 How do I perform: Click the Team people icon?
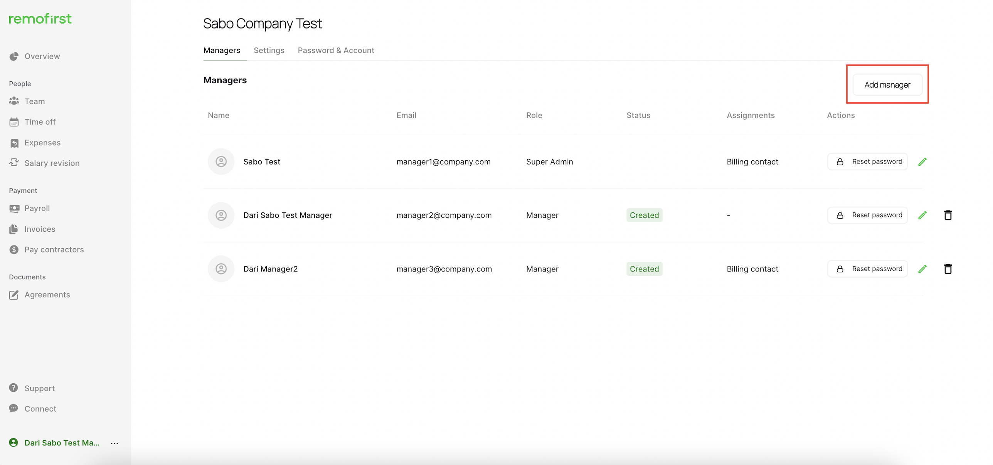click(14, 101)
